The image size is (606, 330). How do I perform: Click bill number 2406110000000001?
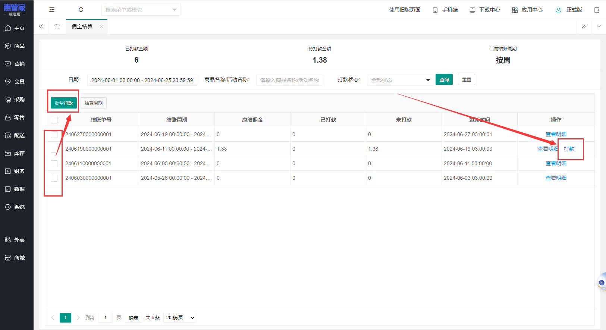88,163
